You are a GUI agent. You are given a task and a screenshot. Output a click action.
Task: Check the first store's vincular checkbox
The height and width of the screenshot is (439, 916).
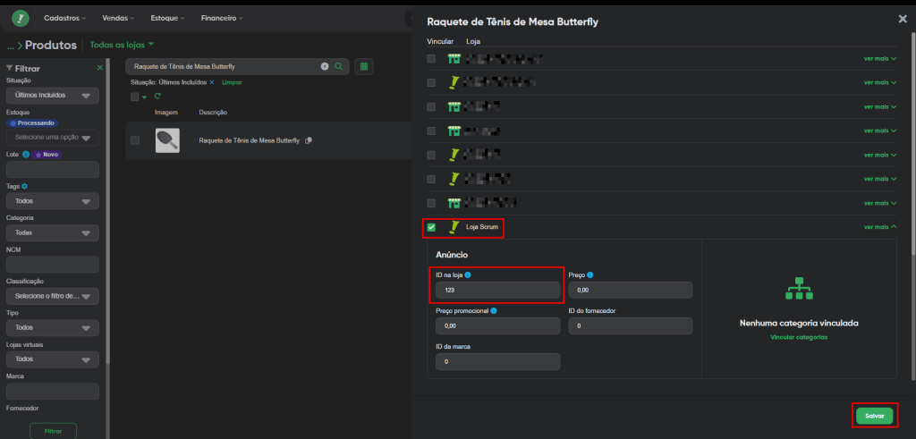(431, 59)
